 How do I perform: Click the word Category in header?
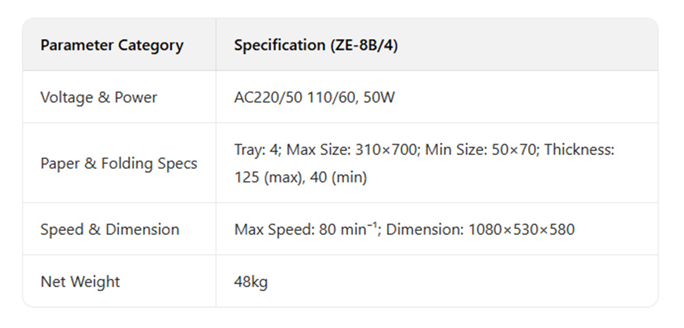click(x=150, y=46)
